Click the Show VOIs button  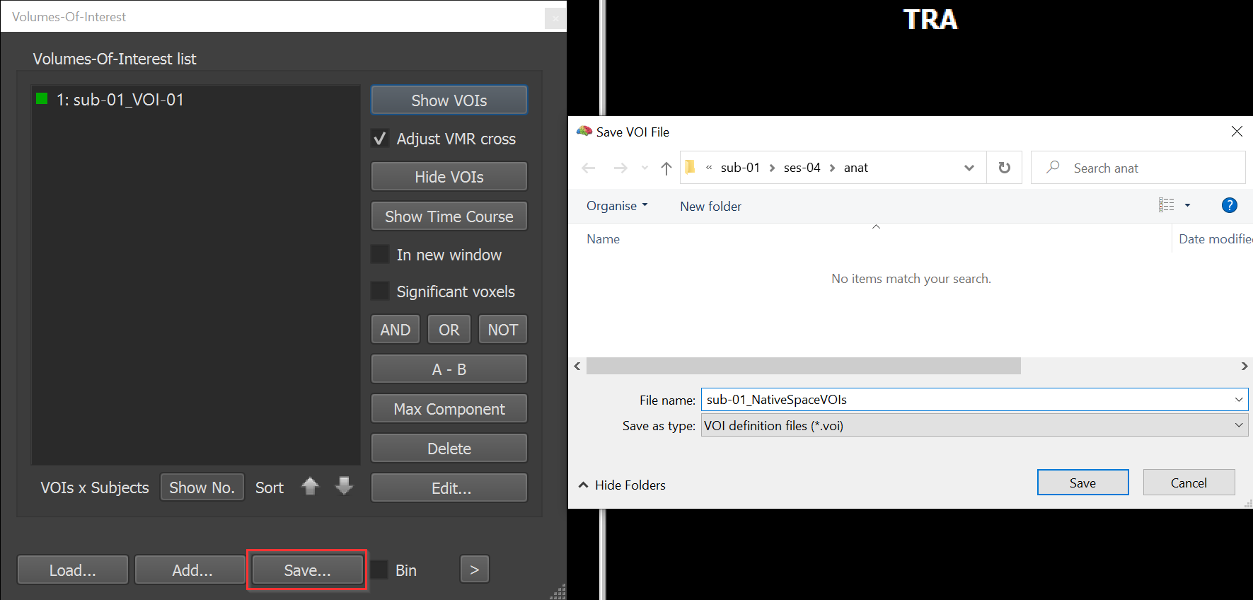pyautogui.click(x=449, y=100)
